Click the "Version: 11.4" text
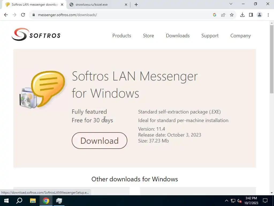The height and width of the screenshot is (206, 274). (x=151, y=129)
